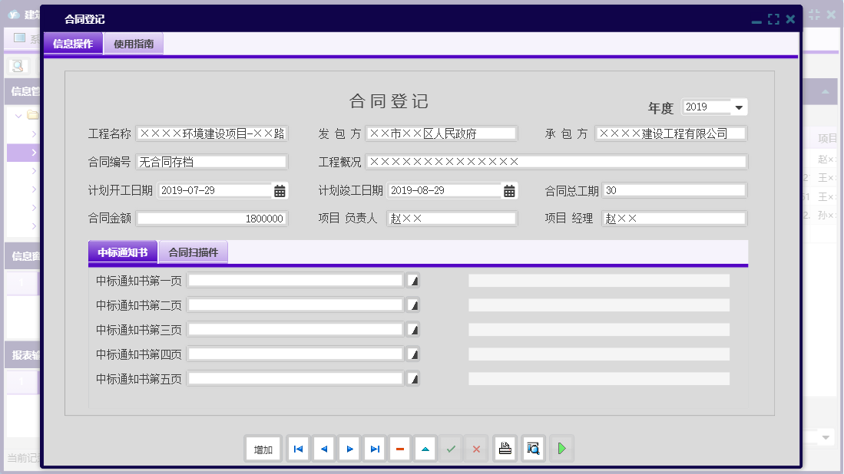Open the calendar for 计划开工日期

click(280, 189)
